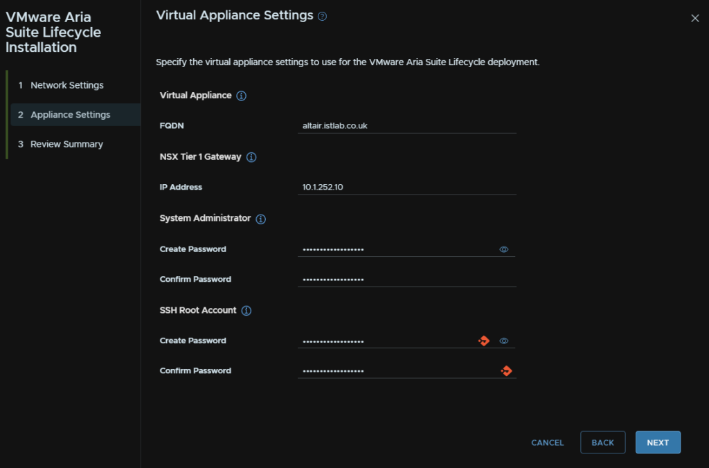
Task: Go to Network Settings step
Action: (x=75, y=85)
